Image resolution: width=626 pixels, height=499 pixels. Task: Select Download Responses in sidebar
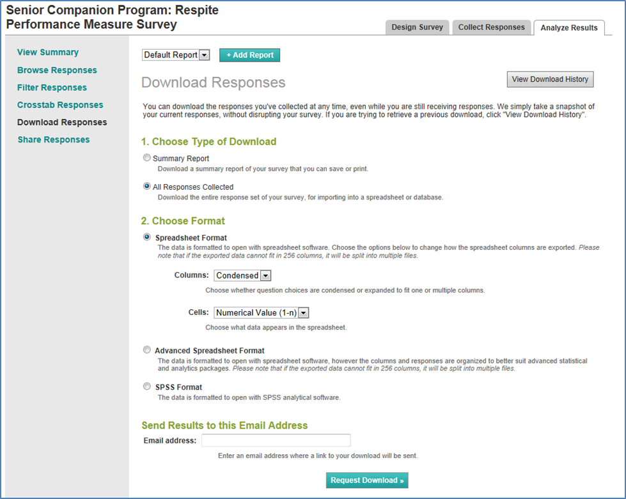(62, 122)
